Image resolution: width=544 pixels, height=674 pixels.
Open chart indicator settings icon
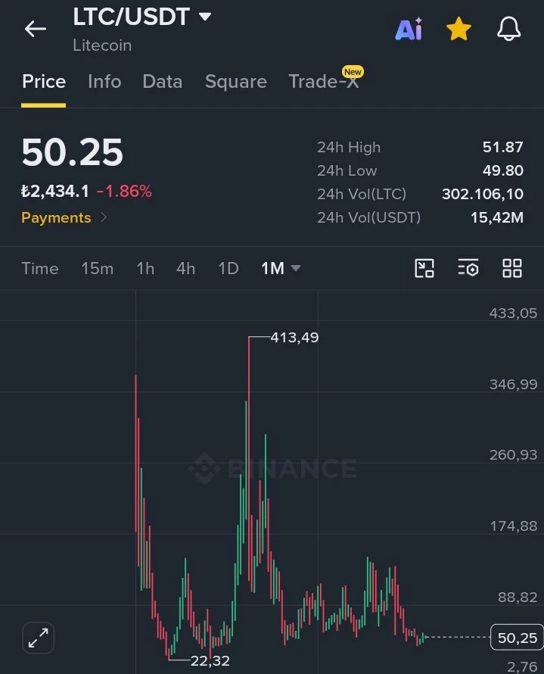click(x=468, y=268)
